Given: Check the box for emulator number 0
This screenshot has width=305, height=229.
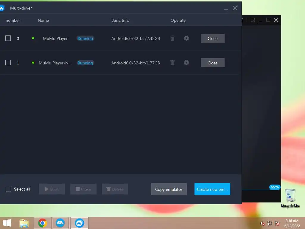Looking at the screenshot, I should pyautogui.click(x=8, y=38).
